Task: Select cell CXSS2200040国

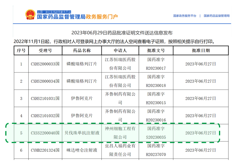Action: pos(45,133)
